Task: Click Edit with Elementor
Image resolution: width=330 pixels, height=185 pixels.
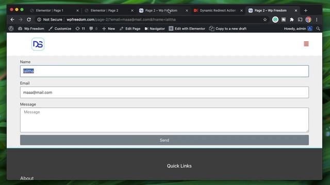Action: point(187,29)
